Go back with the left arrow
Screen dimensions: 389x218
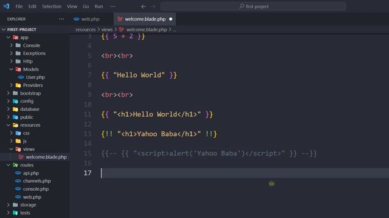tap(143, 7)
